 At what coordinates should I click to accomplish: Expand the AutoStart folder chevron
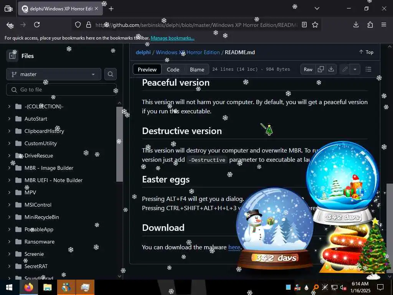click(x=9, y=119)
